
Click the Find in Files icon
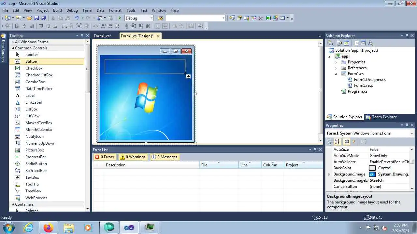point(160,18)
